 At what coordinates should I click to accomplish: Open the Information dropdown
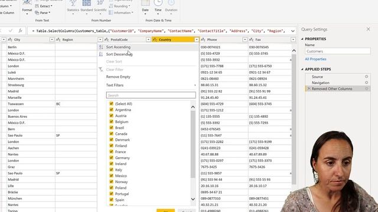(120, 13)
